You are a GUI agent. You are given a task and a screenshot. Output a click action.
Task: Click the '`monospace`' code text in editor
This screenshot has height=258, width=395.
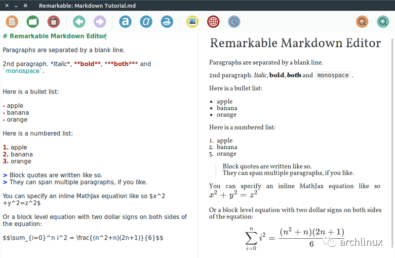click(x=23, y=71)
